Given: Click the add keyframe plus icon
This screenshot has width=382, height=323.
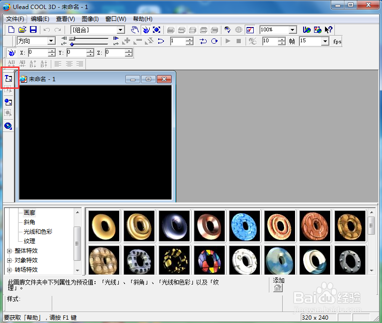Looking at the screenshot, I should 127,41.
